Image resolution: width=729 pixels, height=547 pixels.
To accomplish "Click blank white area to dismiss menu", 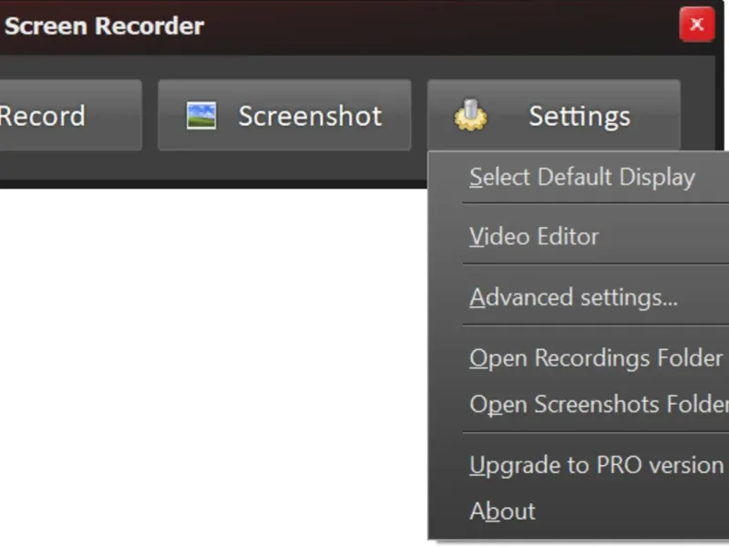I will point(210,365).
